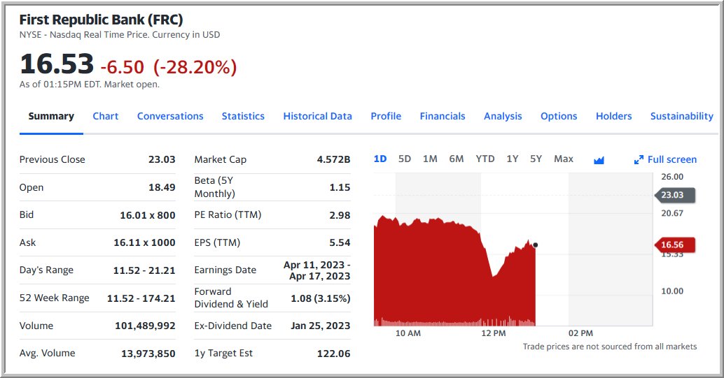
Task: Click the Full screen expand arrows icon
Action: [639, 160]
